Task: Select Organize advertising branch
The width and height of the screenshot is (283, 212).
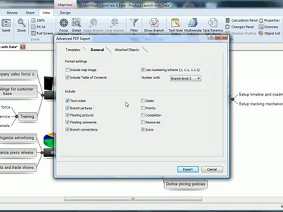Action: (18, 138)
